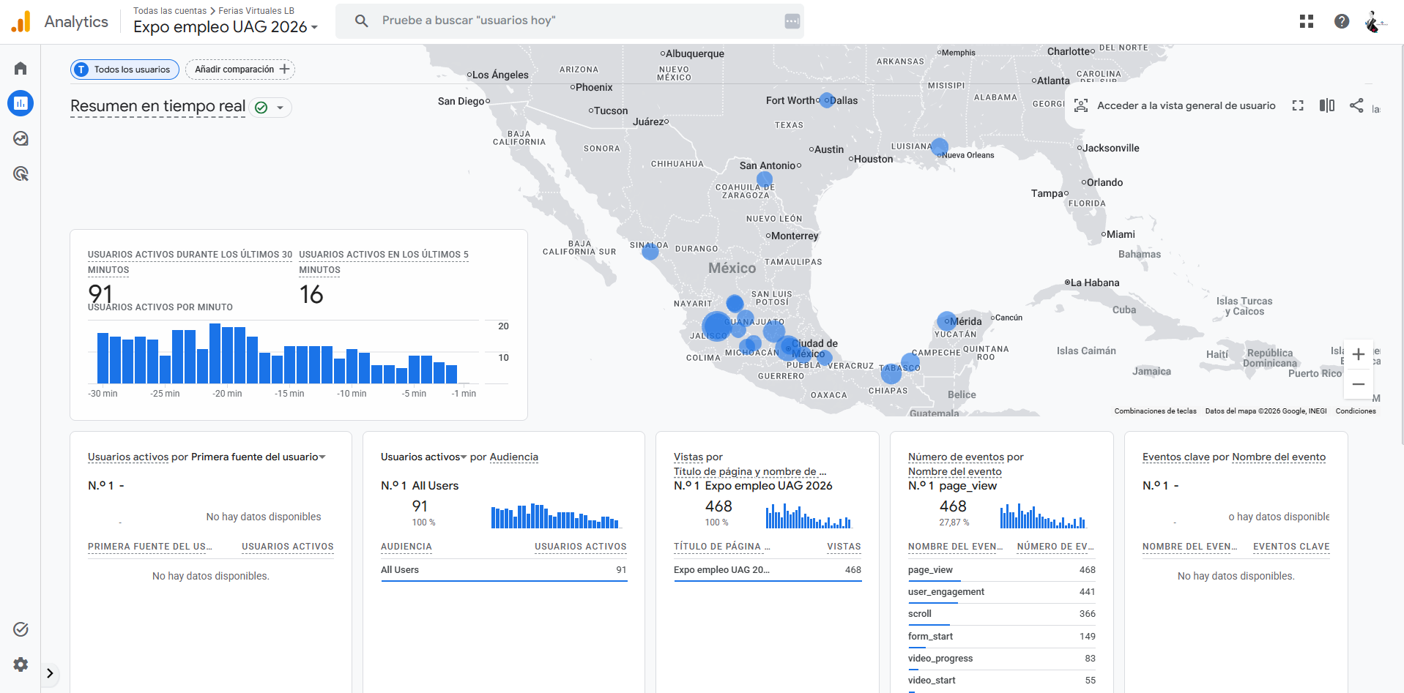Click Nombre del evento link in key events card
This screenshot has height=693, width=1404.
pos(1279,457)
